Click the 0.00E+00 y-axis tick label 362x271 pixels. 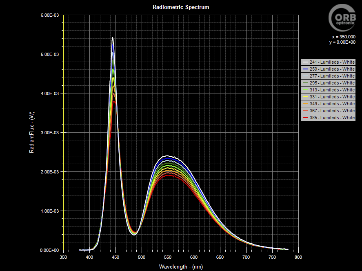pyautogui.click(x=50, y=250)
